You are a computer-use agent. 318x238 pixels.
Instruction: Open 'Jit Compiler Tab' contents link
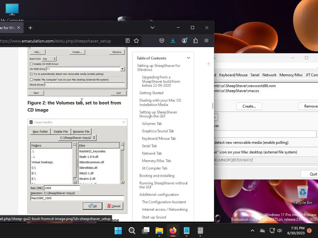click(155, 168)
